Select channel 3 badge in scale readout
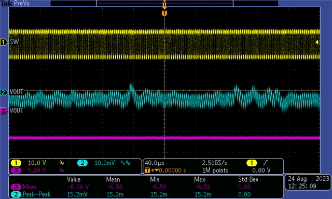The image size is (332, 199). click(x=16, y=170)
